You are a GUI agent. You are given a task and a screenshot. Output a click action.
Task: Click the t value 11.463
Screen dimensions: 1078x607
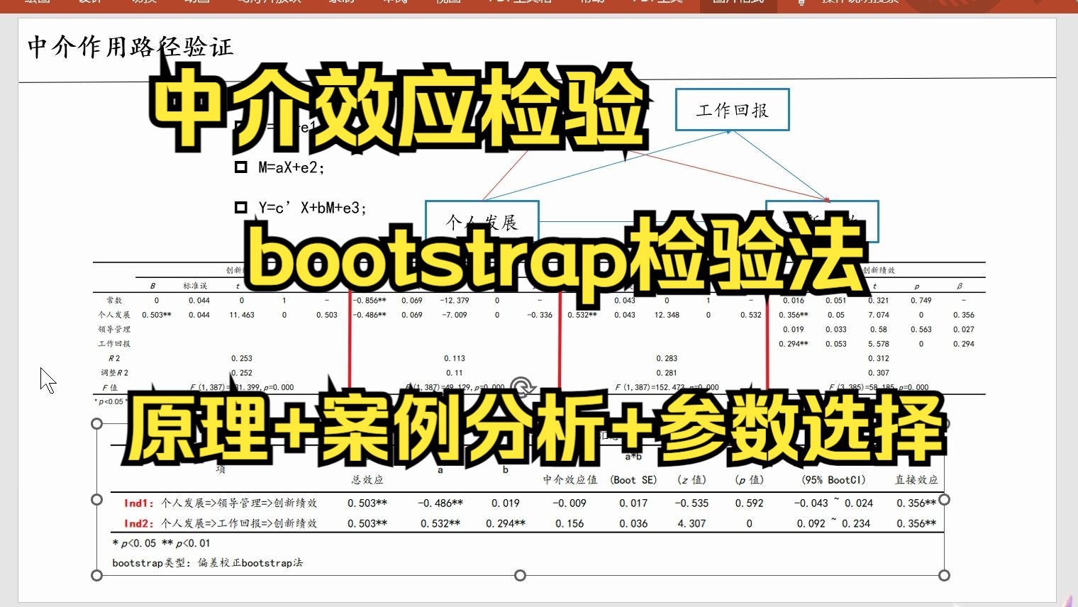(241, 315)
